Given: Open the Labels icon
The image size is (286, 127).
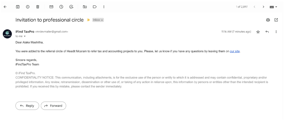Looking at the screenshot, I should [95, 7].
